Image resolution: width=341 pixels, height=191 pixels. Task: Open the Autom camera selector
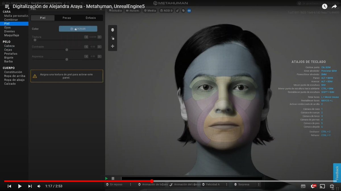(x=132, y=11)
